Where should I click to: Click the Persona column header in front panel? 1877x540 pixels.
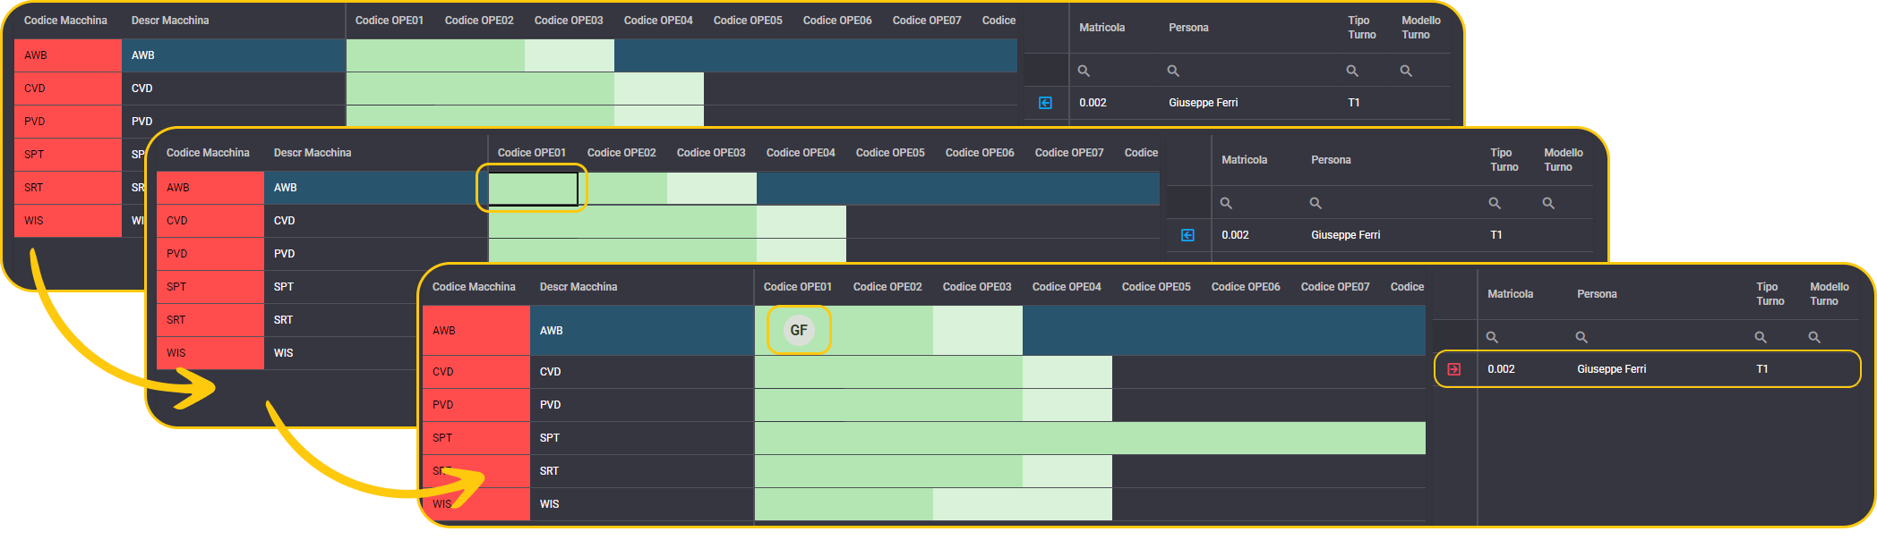1597,294
